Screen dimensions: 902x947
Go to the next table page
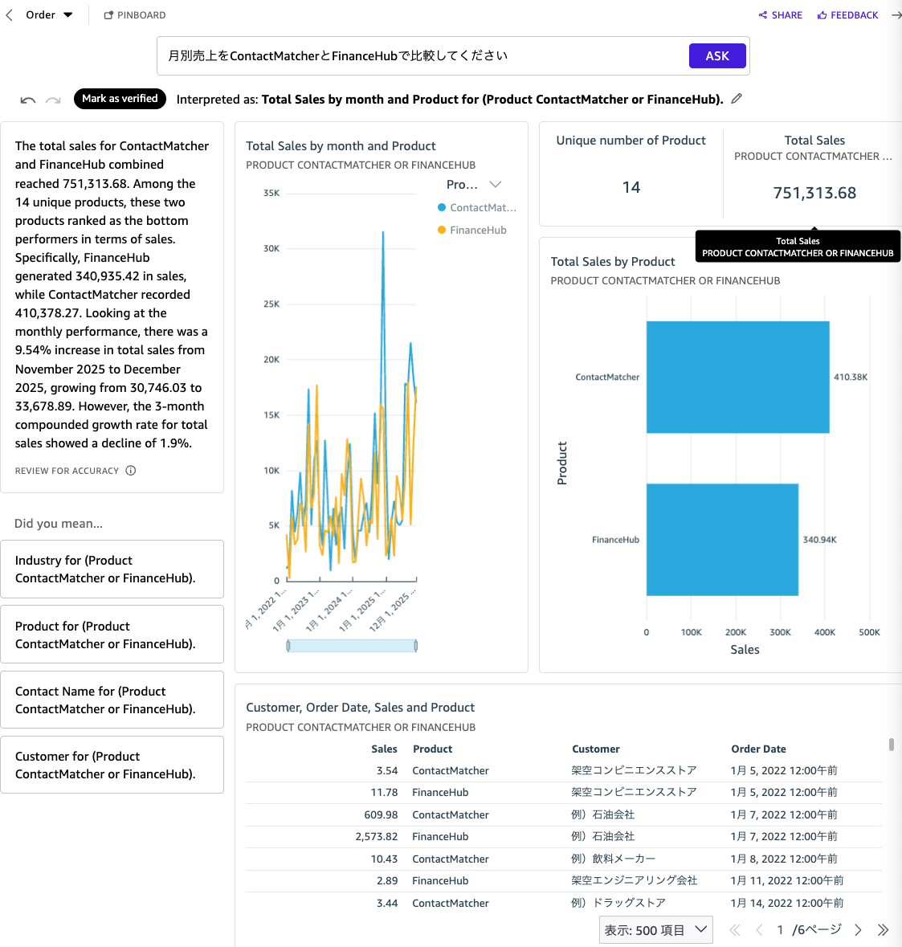(x=857, y=929)
